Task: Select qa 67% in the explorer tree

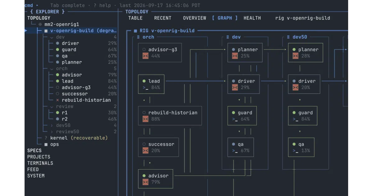Action: 86,56
